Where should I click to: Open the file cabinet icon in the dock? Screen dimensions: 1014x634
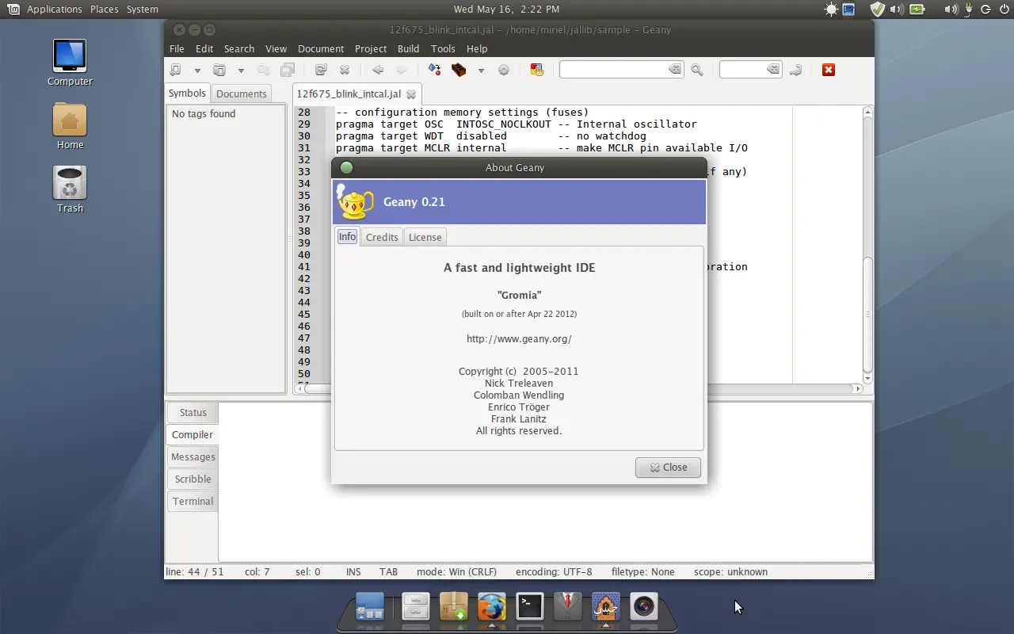[415, 607]
